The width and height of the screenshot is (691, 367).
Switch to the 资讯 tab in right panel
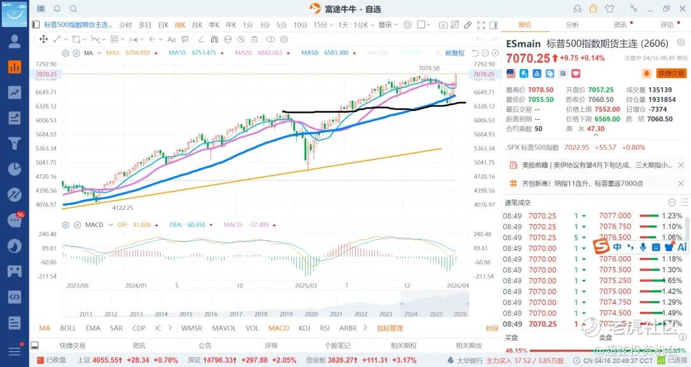pos(620,25)
